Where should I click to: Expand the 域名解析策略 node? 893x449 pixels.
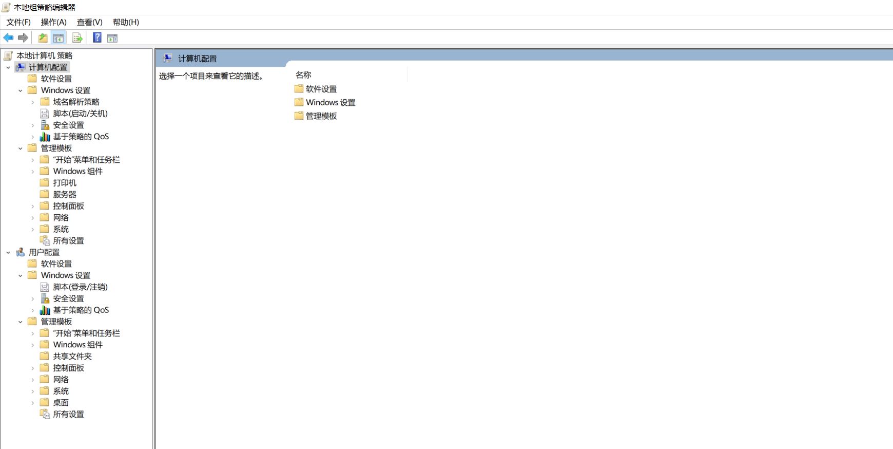tap(33, 102)
